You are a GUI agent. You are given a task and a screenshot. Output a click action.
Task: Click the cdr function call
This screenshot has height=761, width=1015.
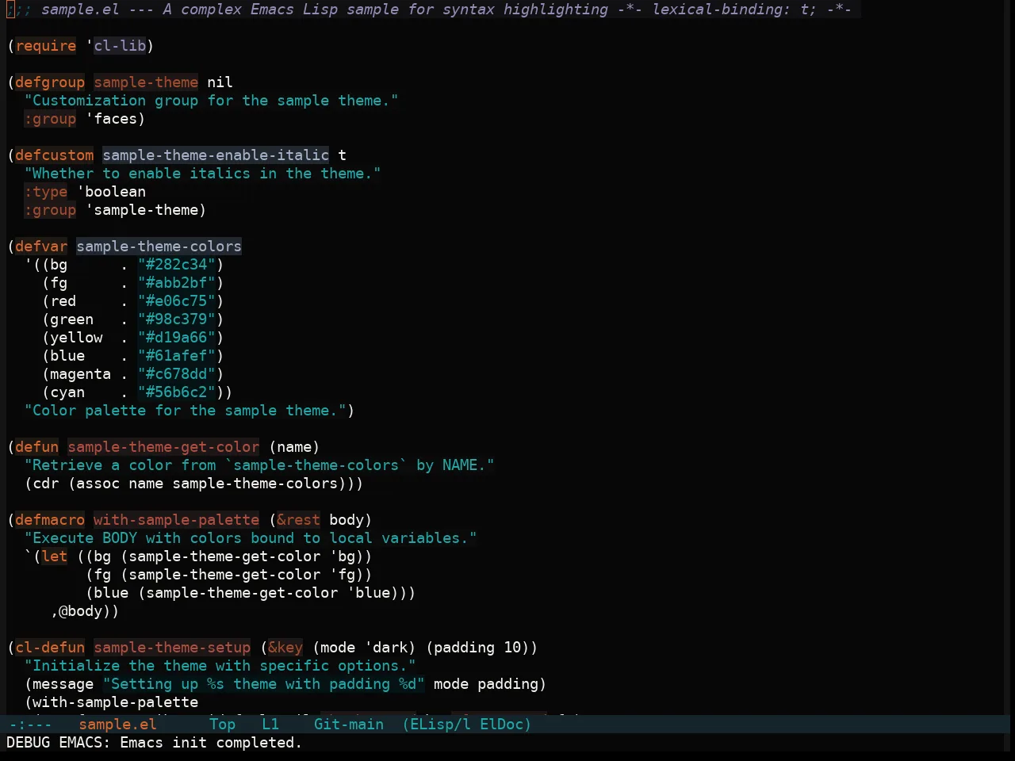46,484
